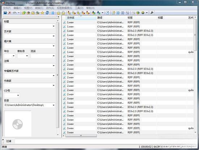The width and height of the screenshot is (199, 150).
Task: Close the filter bar with its X
Action: (x=3, y=140)
